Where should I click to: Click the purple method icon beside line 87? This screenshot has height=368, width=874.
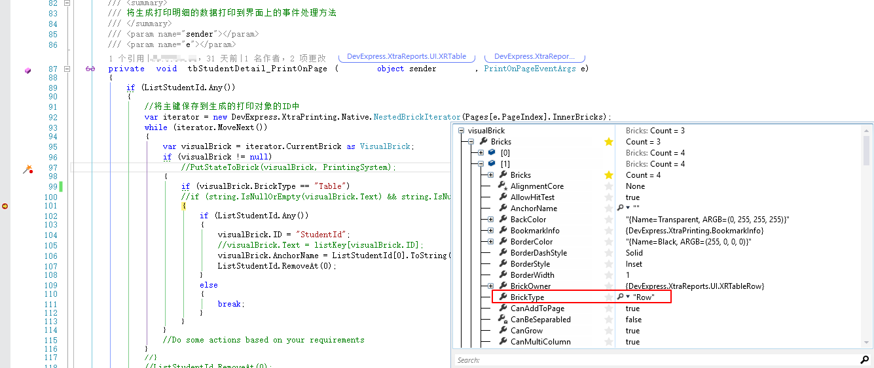(27, 70)
